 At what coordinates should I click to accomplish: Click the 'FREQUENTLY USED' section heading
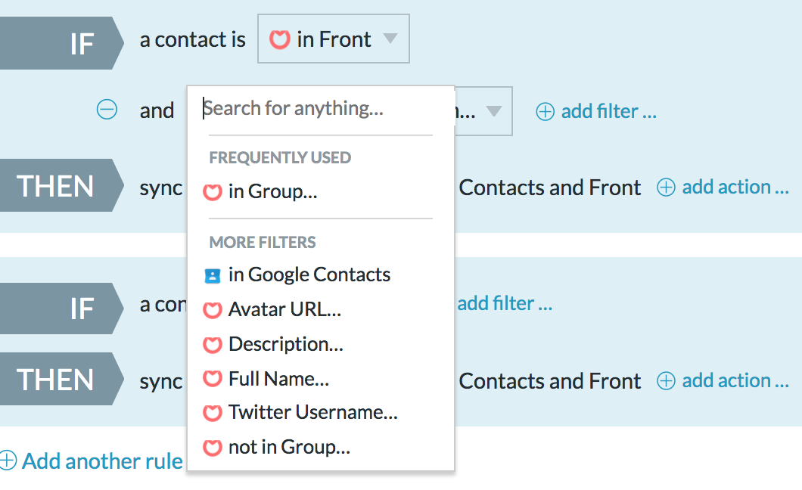point(280,157)
